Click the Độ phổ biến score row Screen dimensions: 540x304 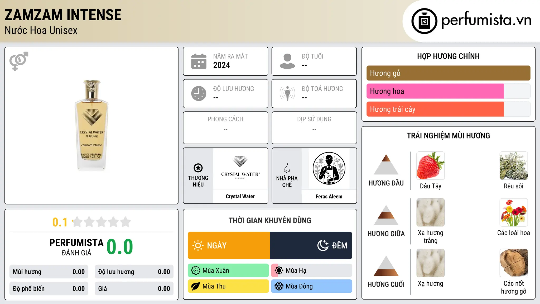49,289
